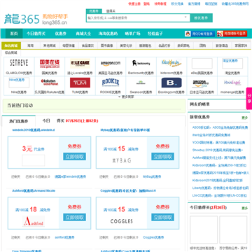
Task: Click 立即领取 on the 3元 coupon
Action: click(x=74, y=157)
